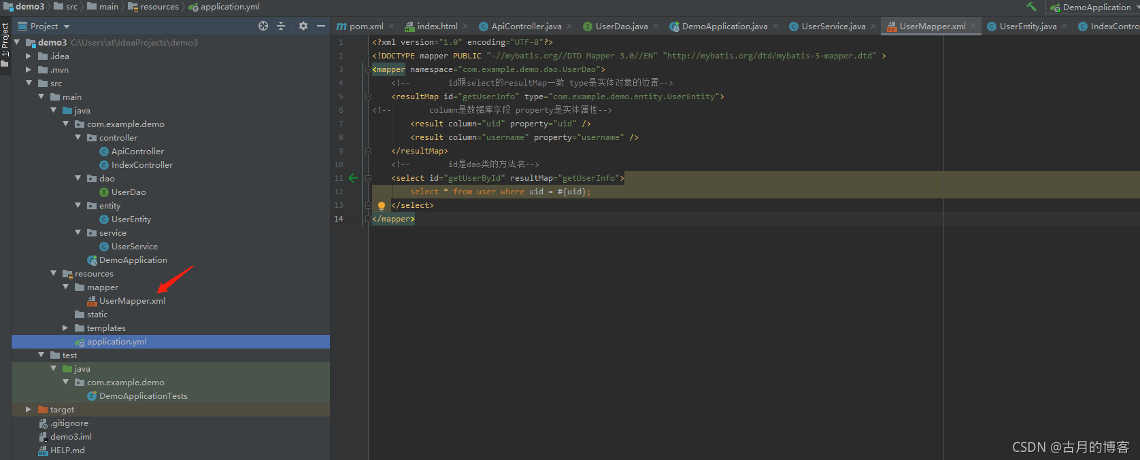
Task: Collapse the mapper folder
Action: click(66, 287)
